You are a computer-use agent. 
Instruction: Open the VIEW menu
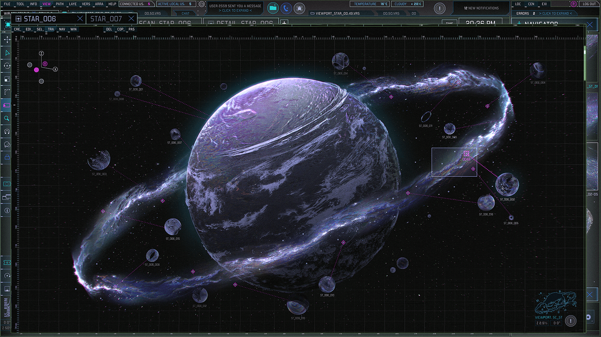(46, 4)
